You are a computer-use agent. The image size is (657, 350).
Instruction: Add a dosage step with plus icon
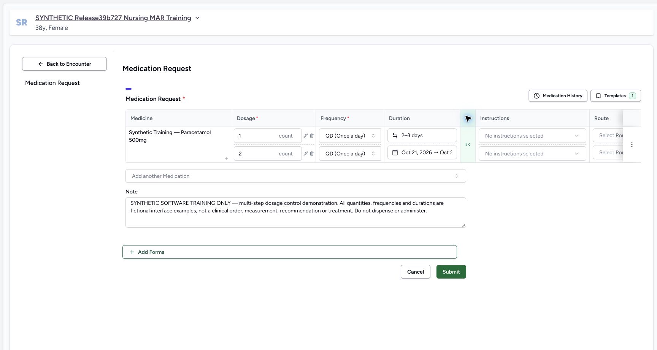pyautogui.click(x=227, y=158)
